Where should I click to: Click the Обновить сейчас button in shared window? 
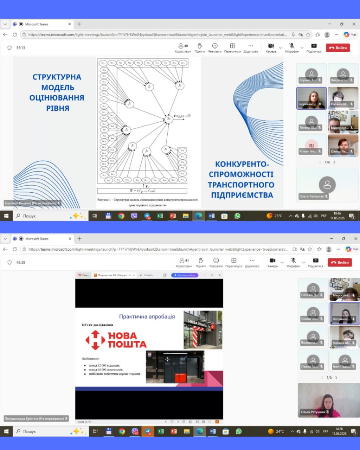point(185,275)
